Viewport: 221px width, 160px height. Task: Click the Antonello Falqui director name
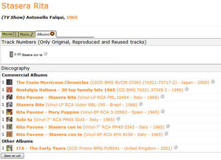coord(45,17)
